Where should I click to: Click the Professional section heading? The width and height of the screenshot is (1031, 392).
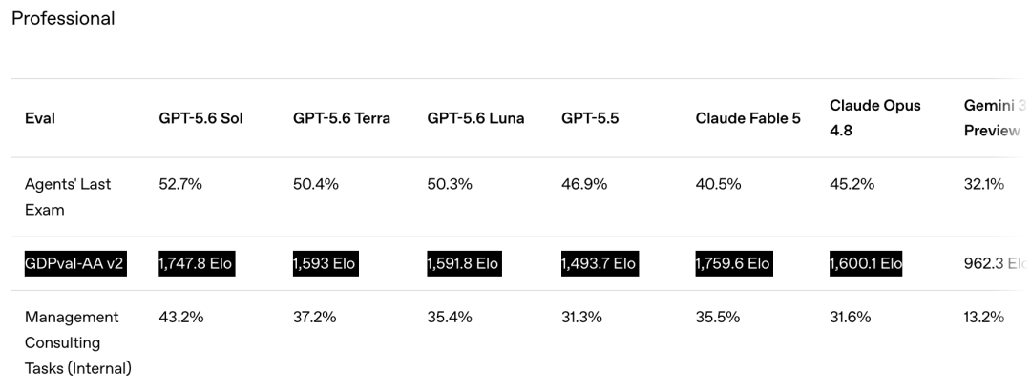click(x=63, y=18)
